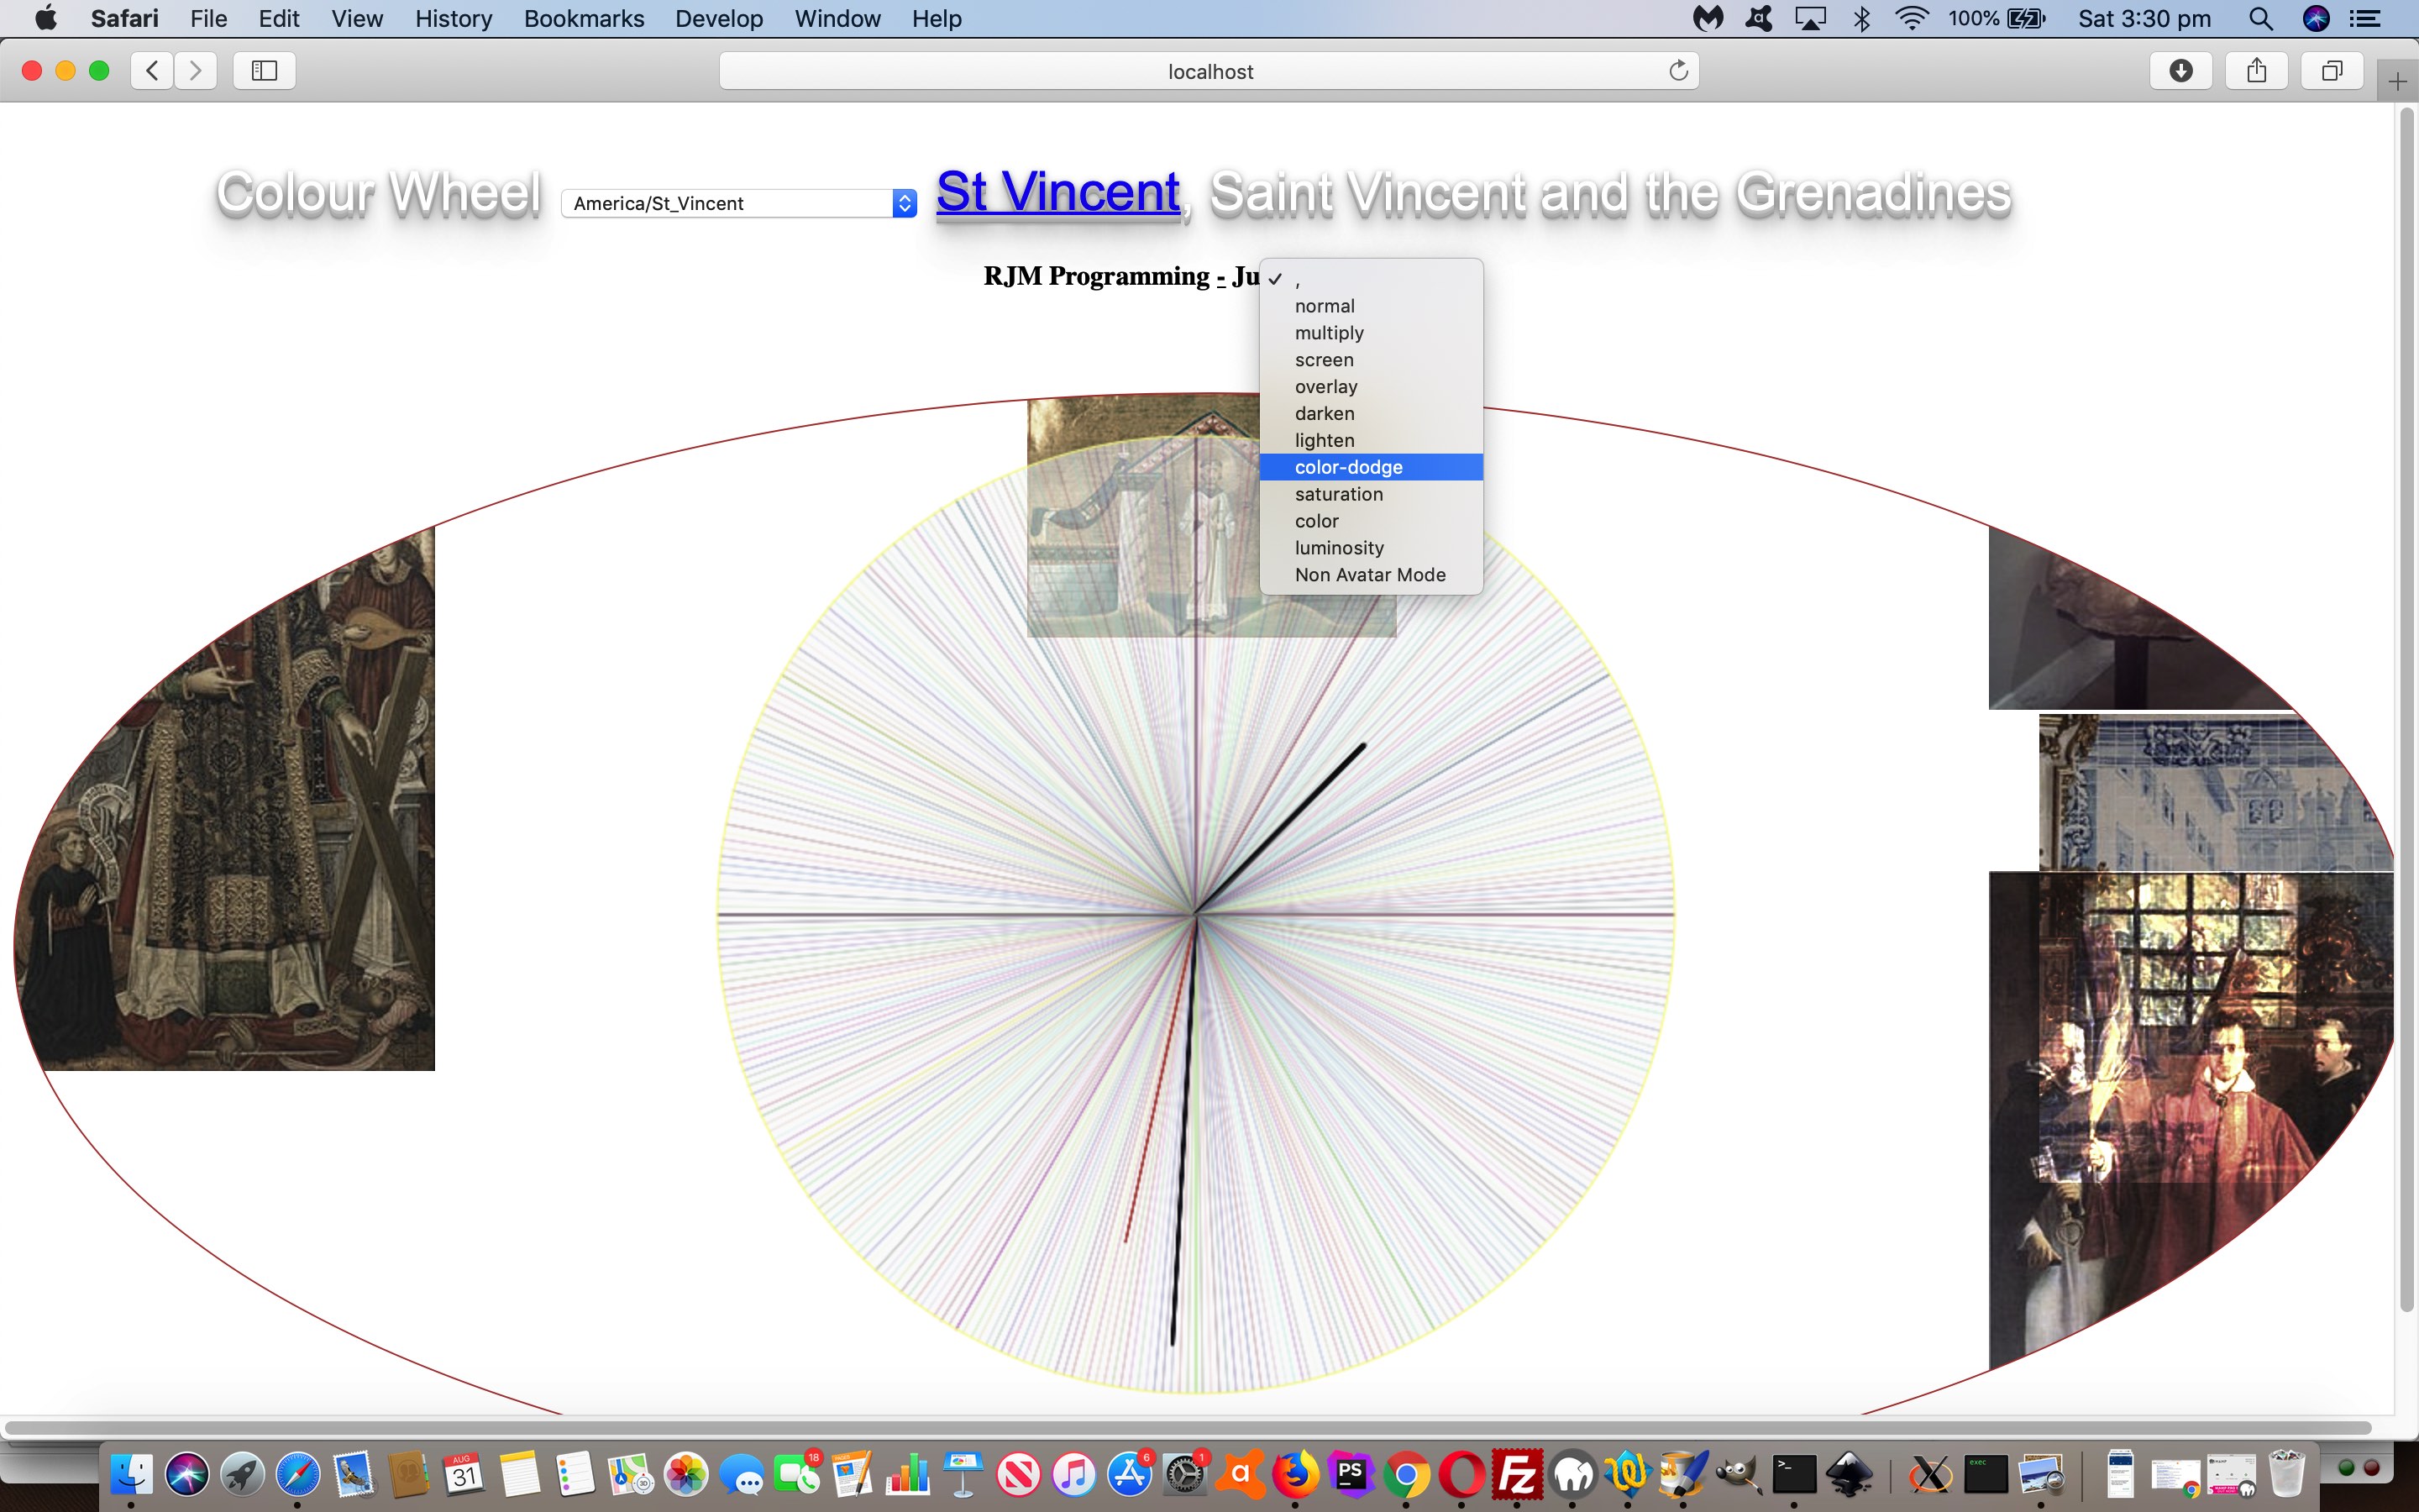Open the America/St_Vincent timezone dropdown

[x=738, y=203]
